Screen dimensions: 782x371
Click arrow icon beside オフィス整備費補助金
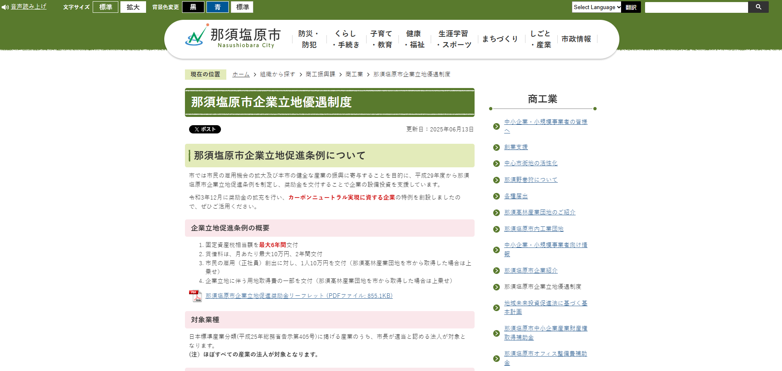click(497, 359)
